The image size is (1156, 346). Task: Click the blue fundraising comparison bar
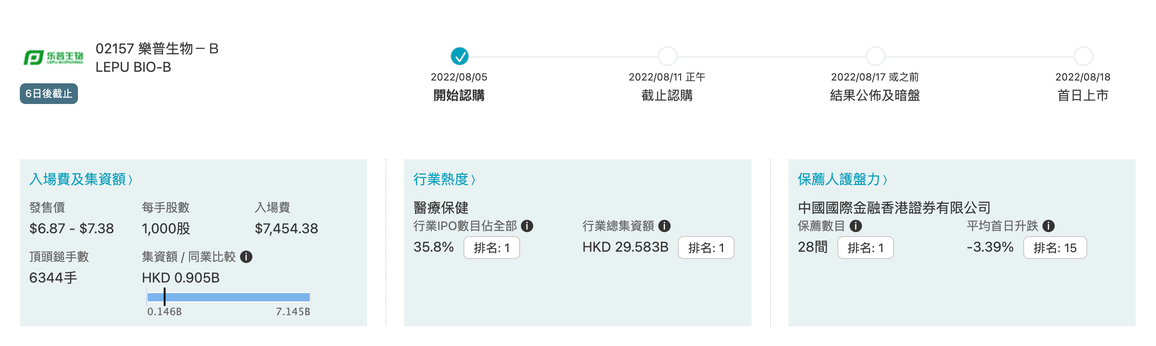pyautogui.click(x=229, y=297)
